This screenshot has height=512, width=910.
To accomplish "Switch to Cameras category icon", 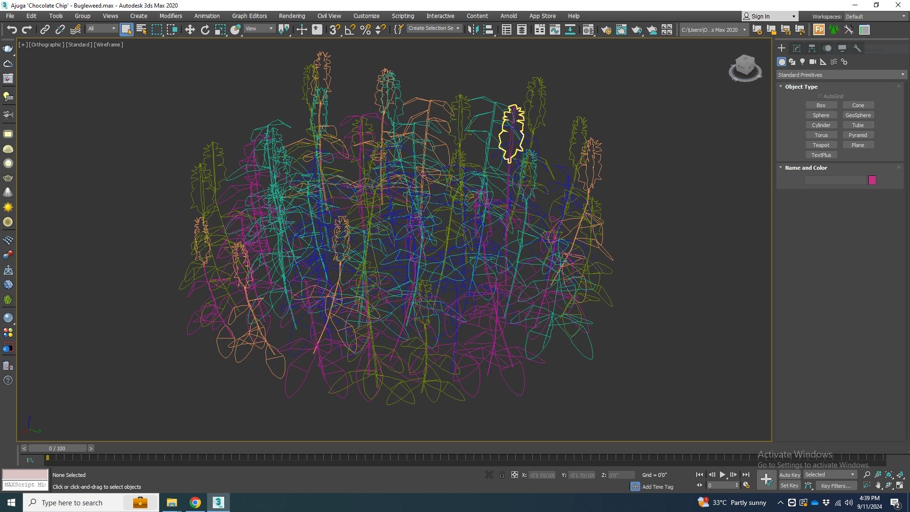I will tap(812, 62).
